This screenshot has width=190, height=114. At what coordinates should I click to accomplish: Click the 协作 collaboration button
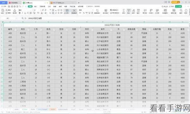172,6
